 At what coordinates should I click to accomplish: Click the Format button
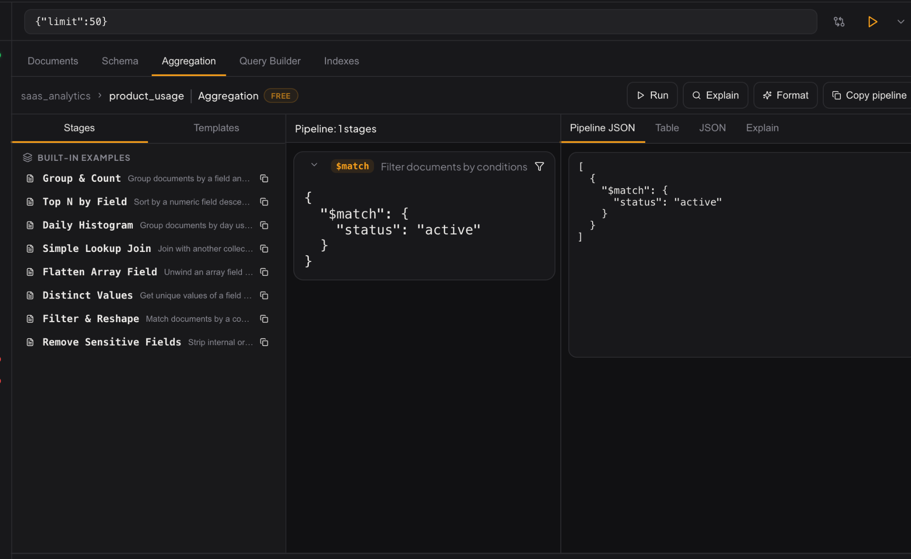point(785,95)
